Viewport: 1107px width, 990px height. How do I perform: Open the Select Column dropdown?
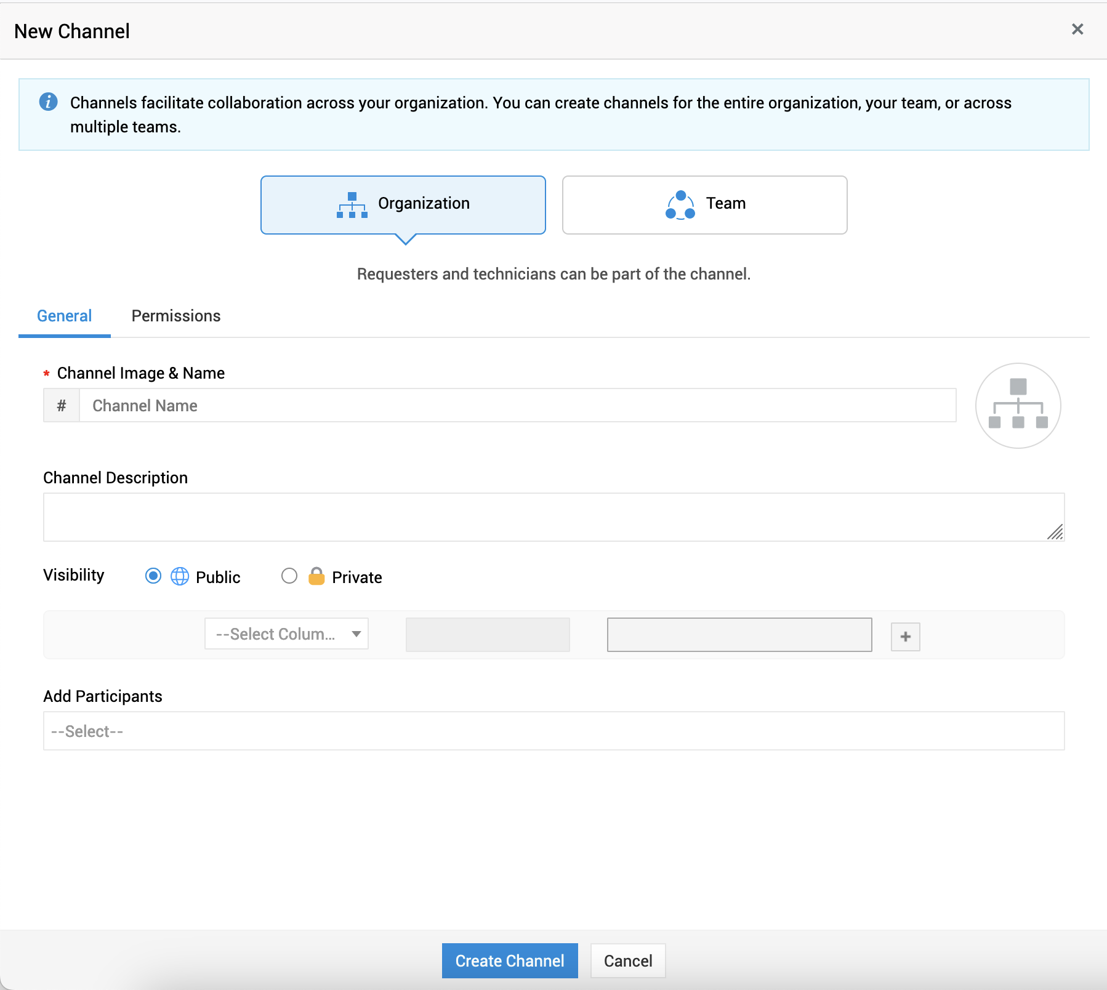click(x=286, y=634)
